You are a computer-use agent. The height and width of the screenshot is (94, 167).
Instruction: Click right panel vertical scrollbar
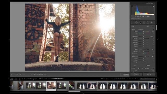click(x=156, y=27)
